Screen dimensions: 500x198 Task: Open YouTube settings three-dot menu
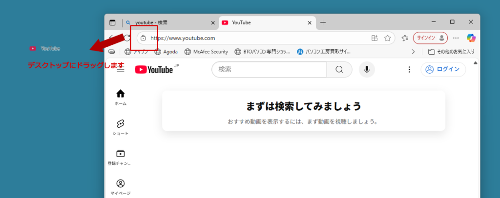[410, 69]
